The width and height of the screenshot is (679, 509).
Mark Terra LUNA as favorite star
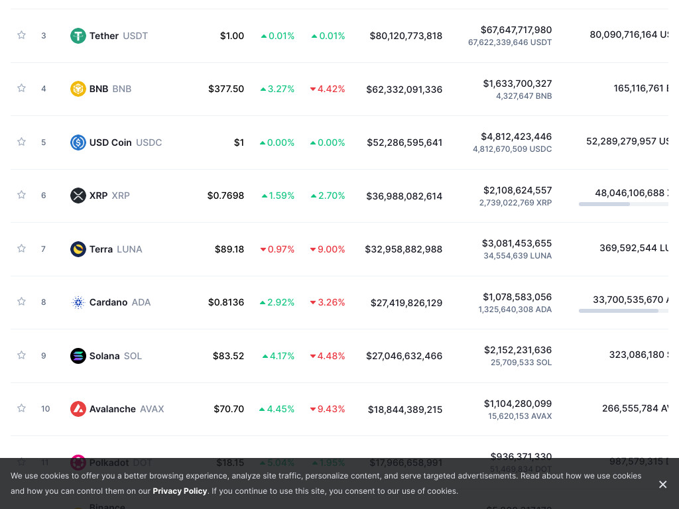click(21, 249)
